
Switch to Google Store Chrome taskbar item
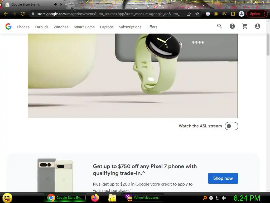click(x=65, y=198)
